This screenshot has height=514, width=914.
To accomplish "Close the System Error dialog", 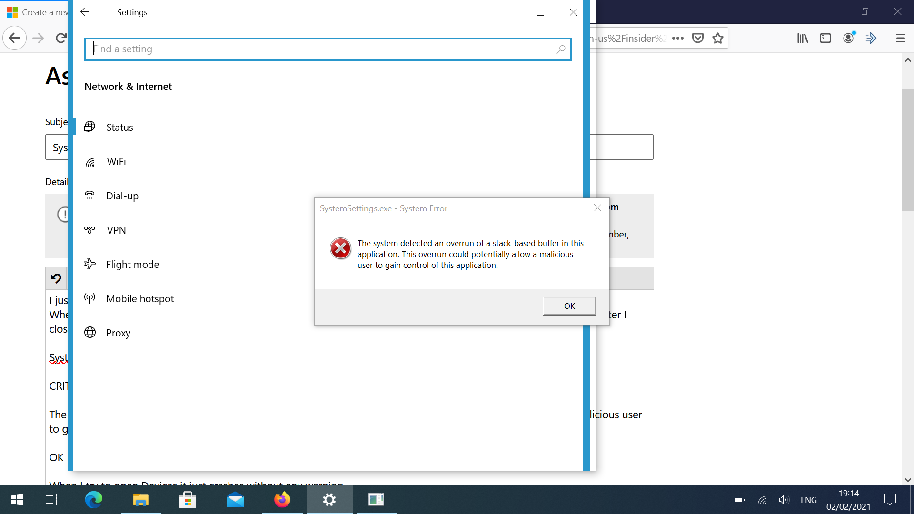I will [597, 208].
